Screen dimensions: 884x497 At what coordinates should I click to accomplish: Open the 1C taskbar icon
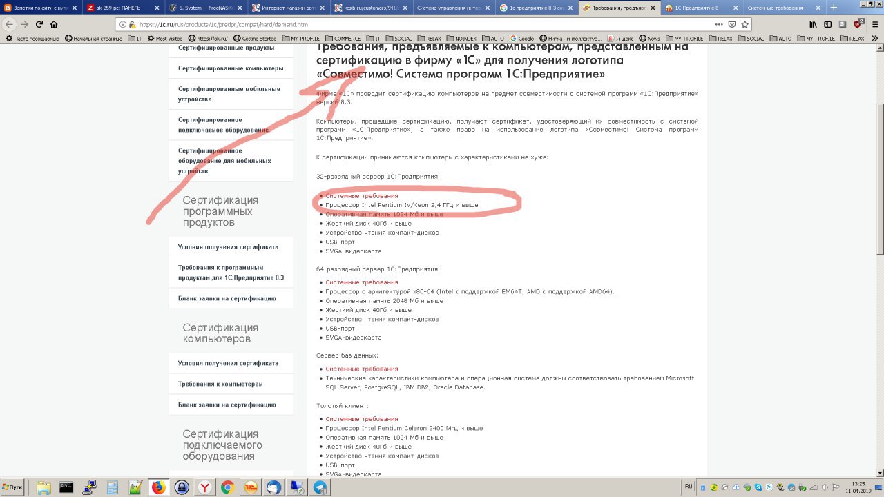pos(251,487)
